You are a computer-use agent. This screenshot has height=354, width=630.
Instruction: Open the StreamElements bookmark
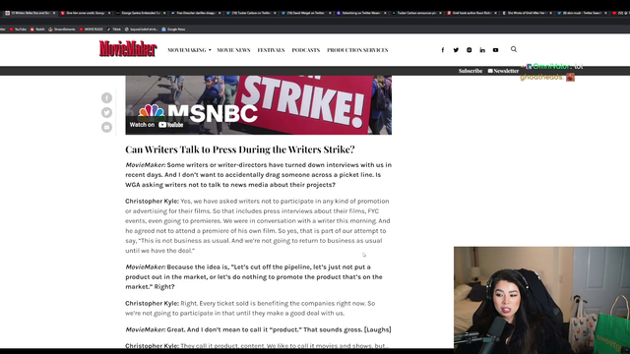(x=61, y=29)
